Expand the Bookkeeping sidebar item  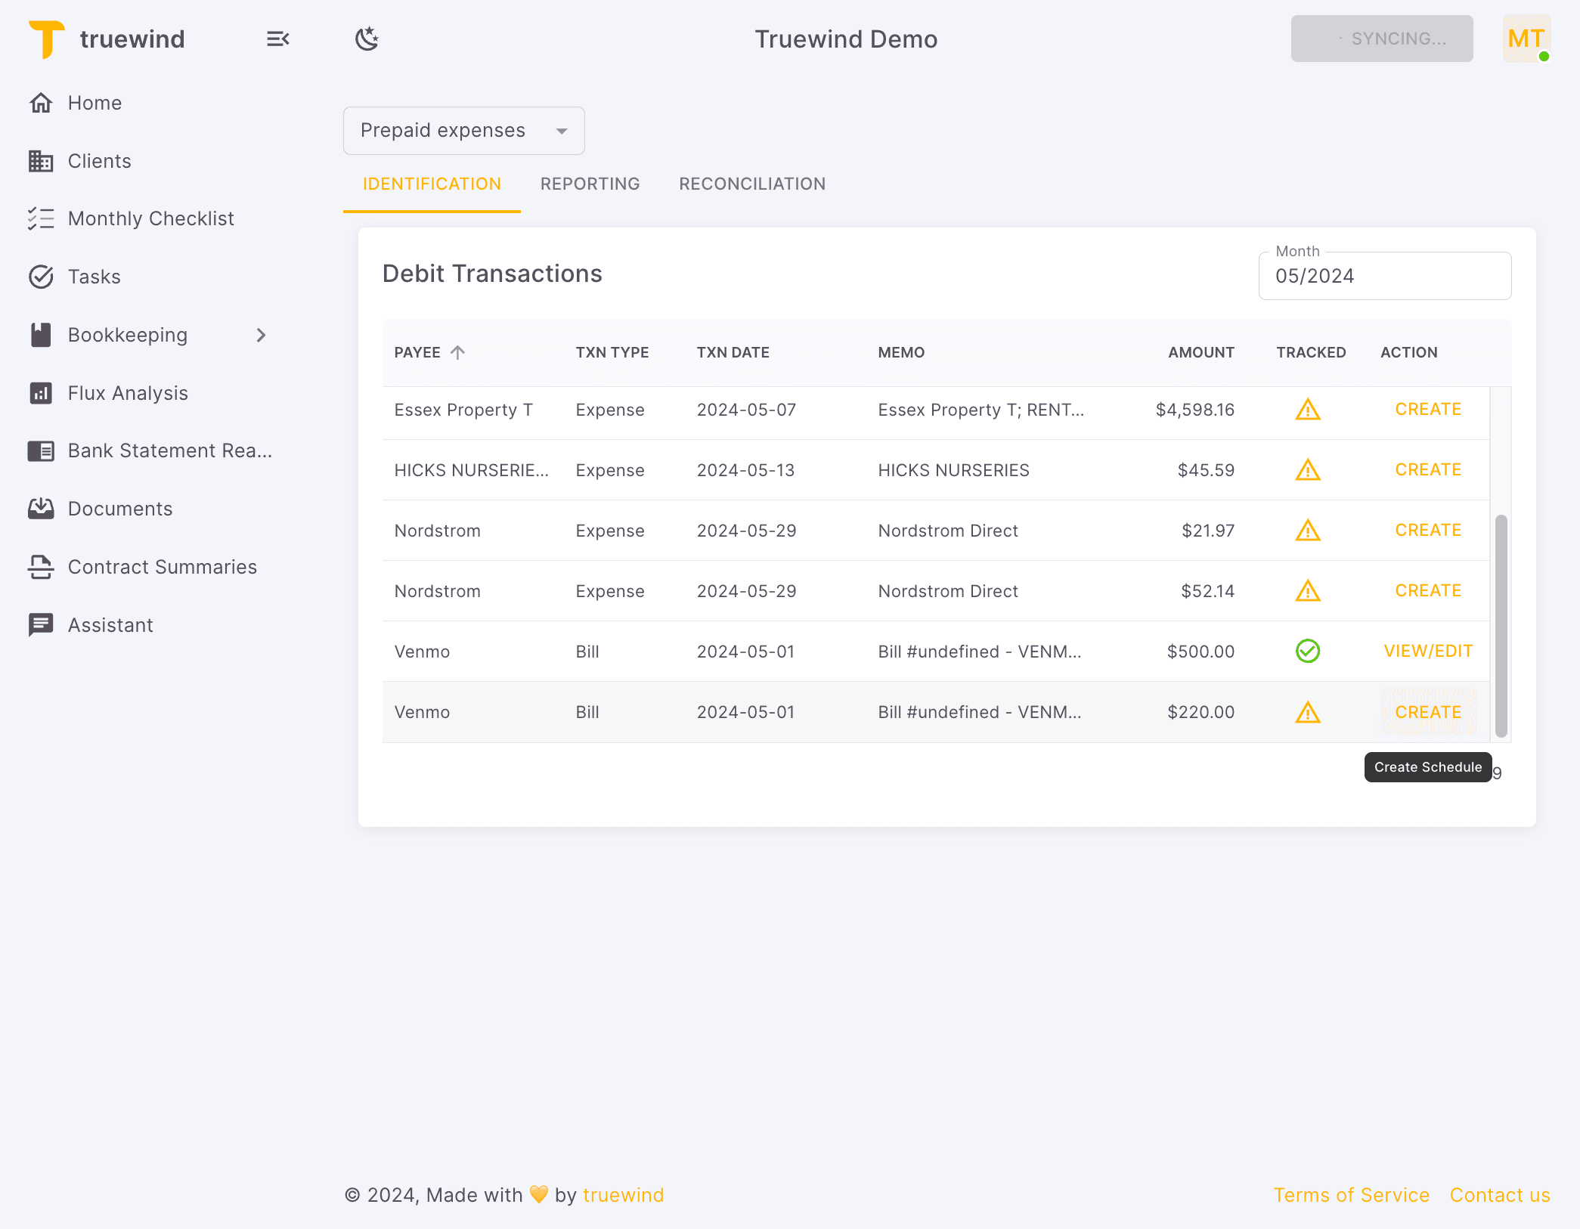tap(261, 335)
